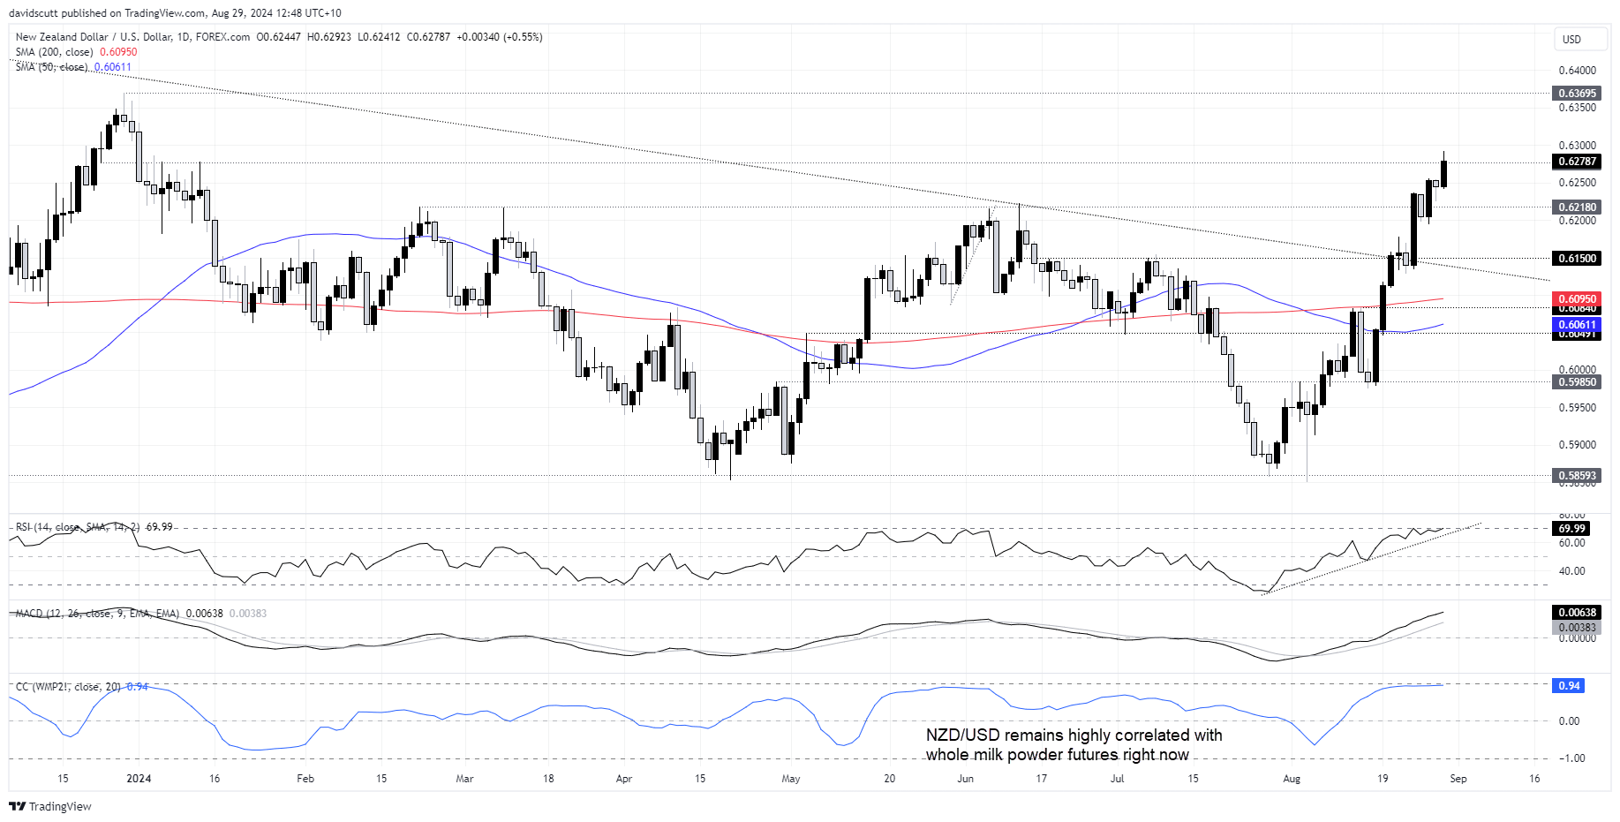Click the blue 0.60611 SMA price label
This screenshot has width=1620, height=822.
click(x=1577, y=325)
